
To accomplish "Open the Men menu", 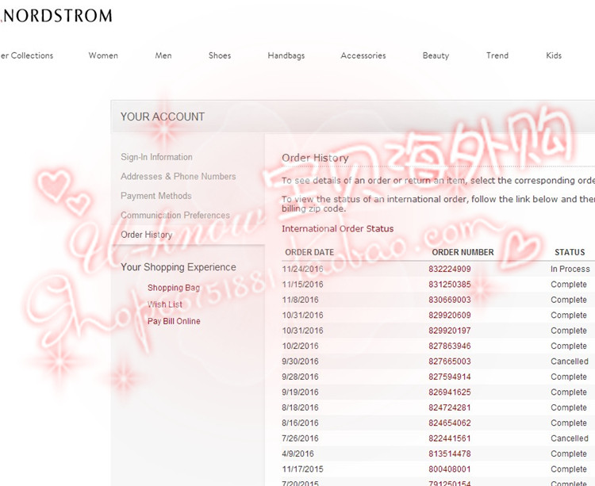I will tap(163, 55).
